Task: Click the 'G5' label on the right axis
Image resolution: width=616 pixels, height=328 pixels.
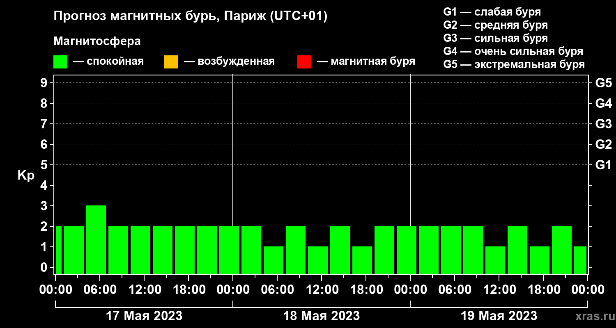Action: coord(603,83)
